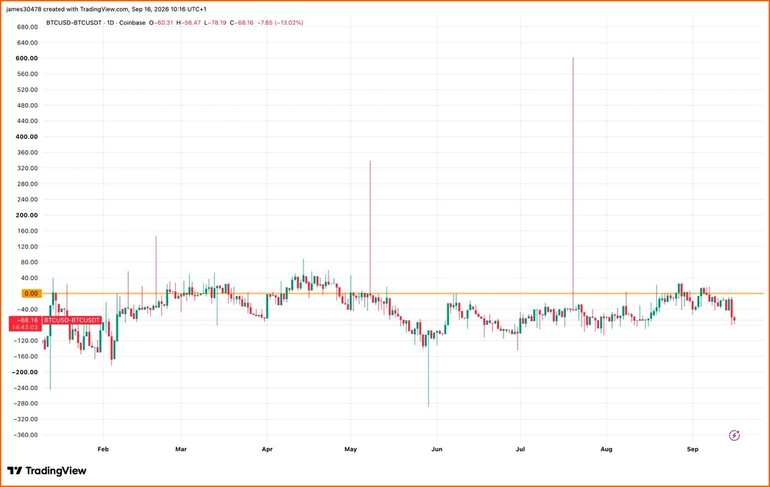Click the orange 0.00 axis label
The width and height of the screenshot is (770, 487).
pyautogui.click(x=30, y=293)
